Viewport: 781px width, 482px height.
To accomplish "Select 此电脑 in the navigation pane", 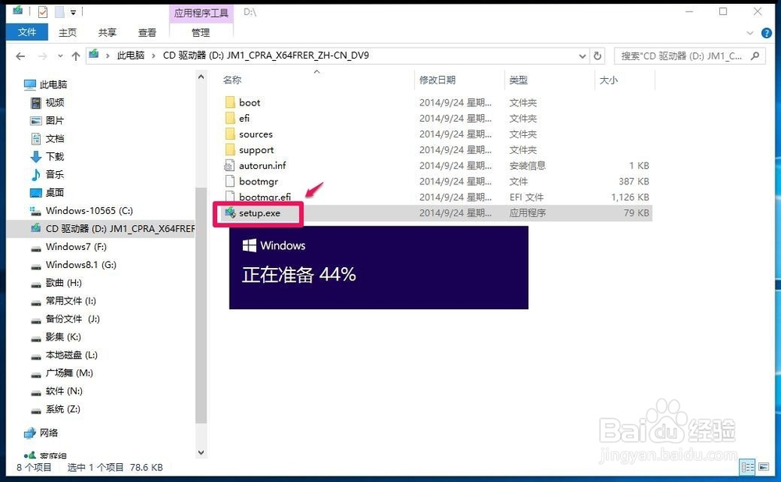I will coord(53,84).
